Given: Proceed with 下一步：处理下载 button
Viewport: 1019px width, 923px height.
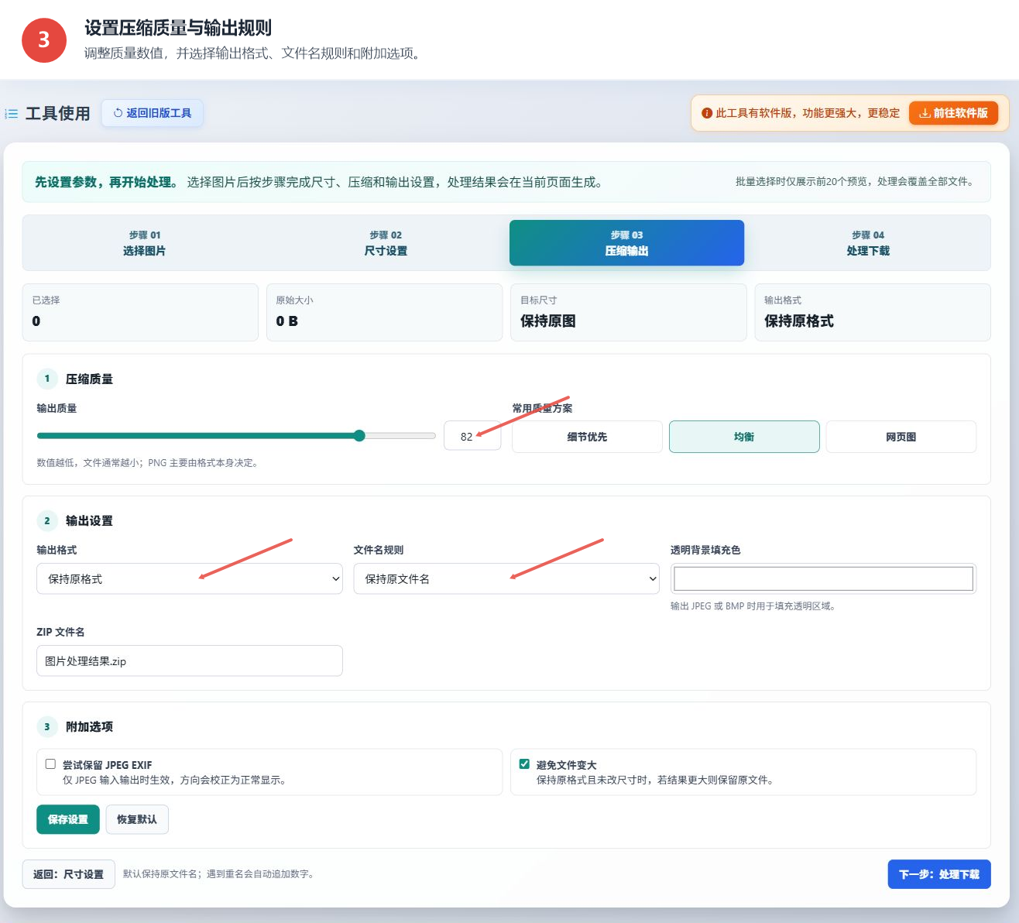Looking at the screenshot, I should click(939, 874).
